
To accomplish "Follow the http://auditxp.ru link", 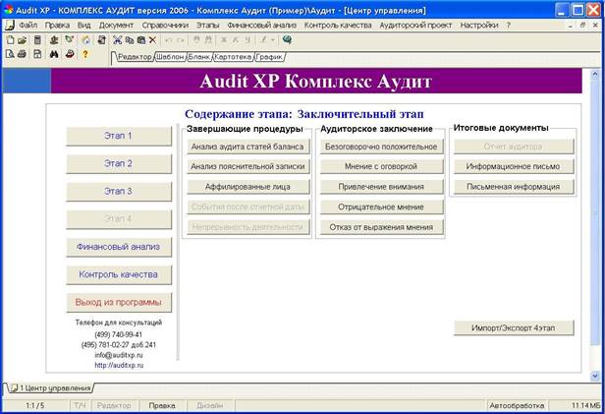I will coord(119,366).
